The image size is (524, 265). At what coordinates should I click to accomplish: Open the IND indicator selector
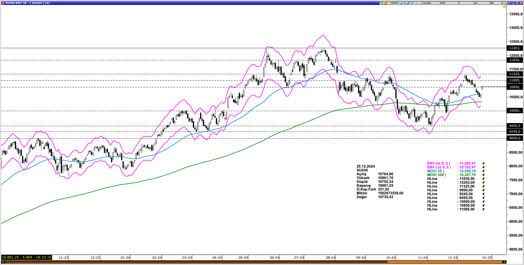492,3
